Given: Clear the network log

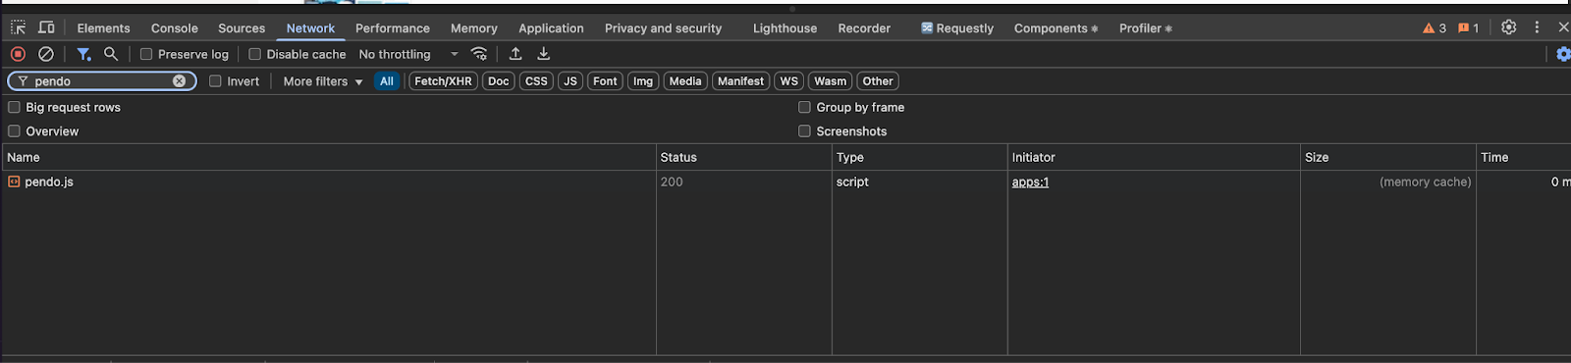Looking at the screenshot, I should pyautogui.click(x=46, y=54).
